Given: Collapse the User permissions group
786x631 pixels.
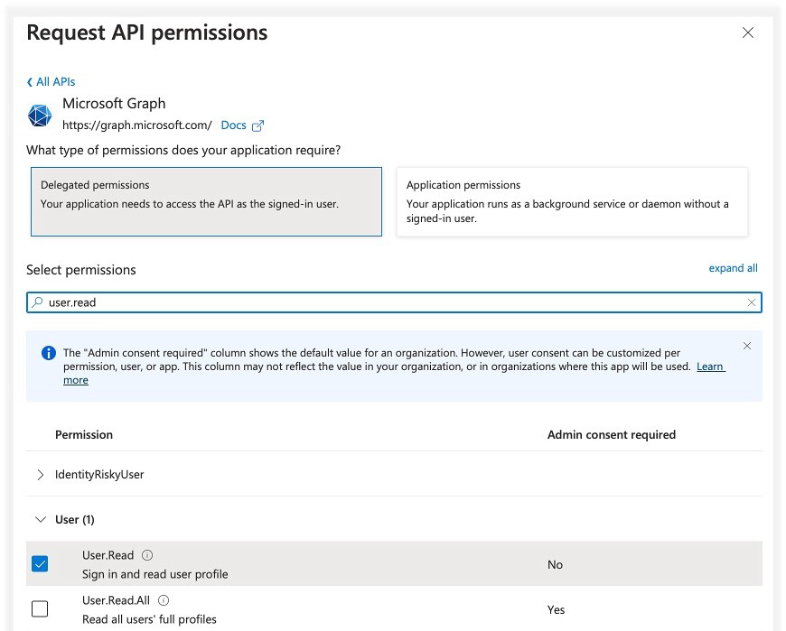Looking at the screenshot, I should coord(40,519).
